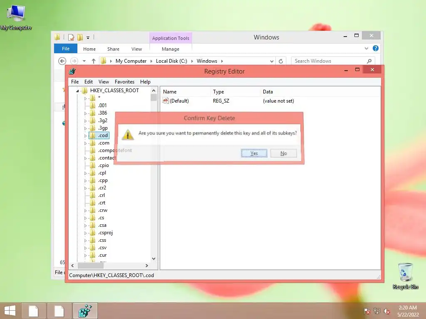This screenshot has height=319, width=426.
Task: Open the network tray icon
Action: point(377,311)
